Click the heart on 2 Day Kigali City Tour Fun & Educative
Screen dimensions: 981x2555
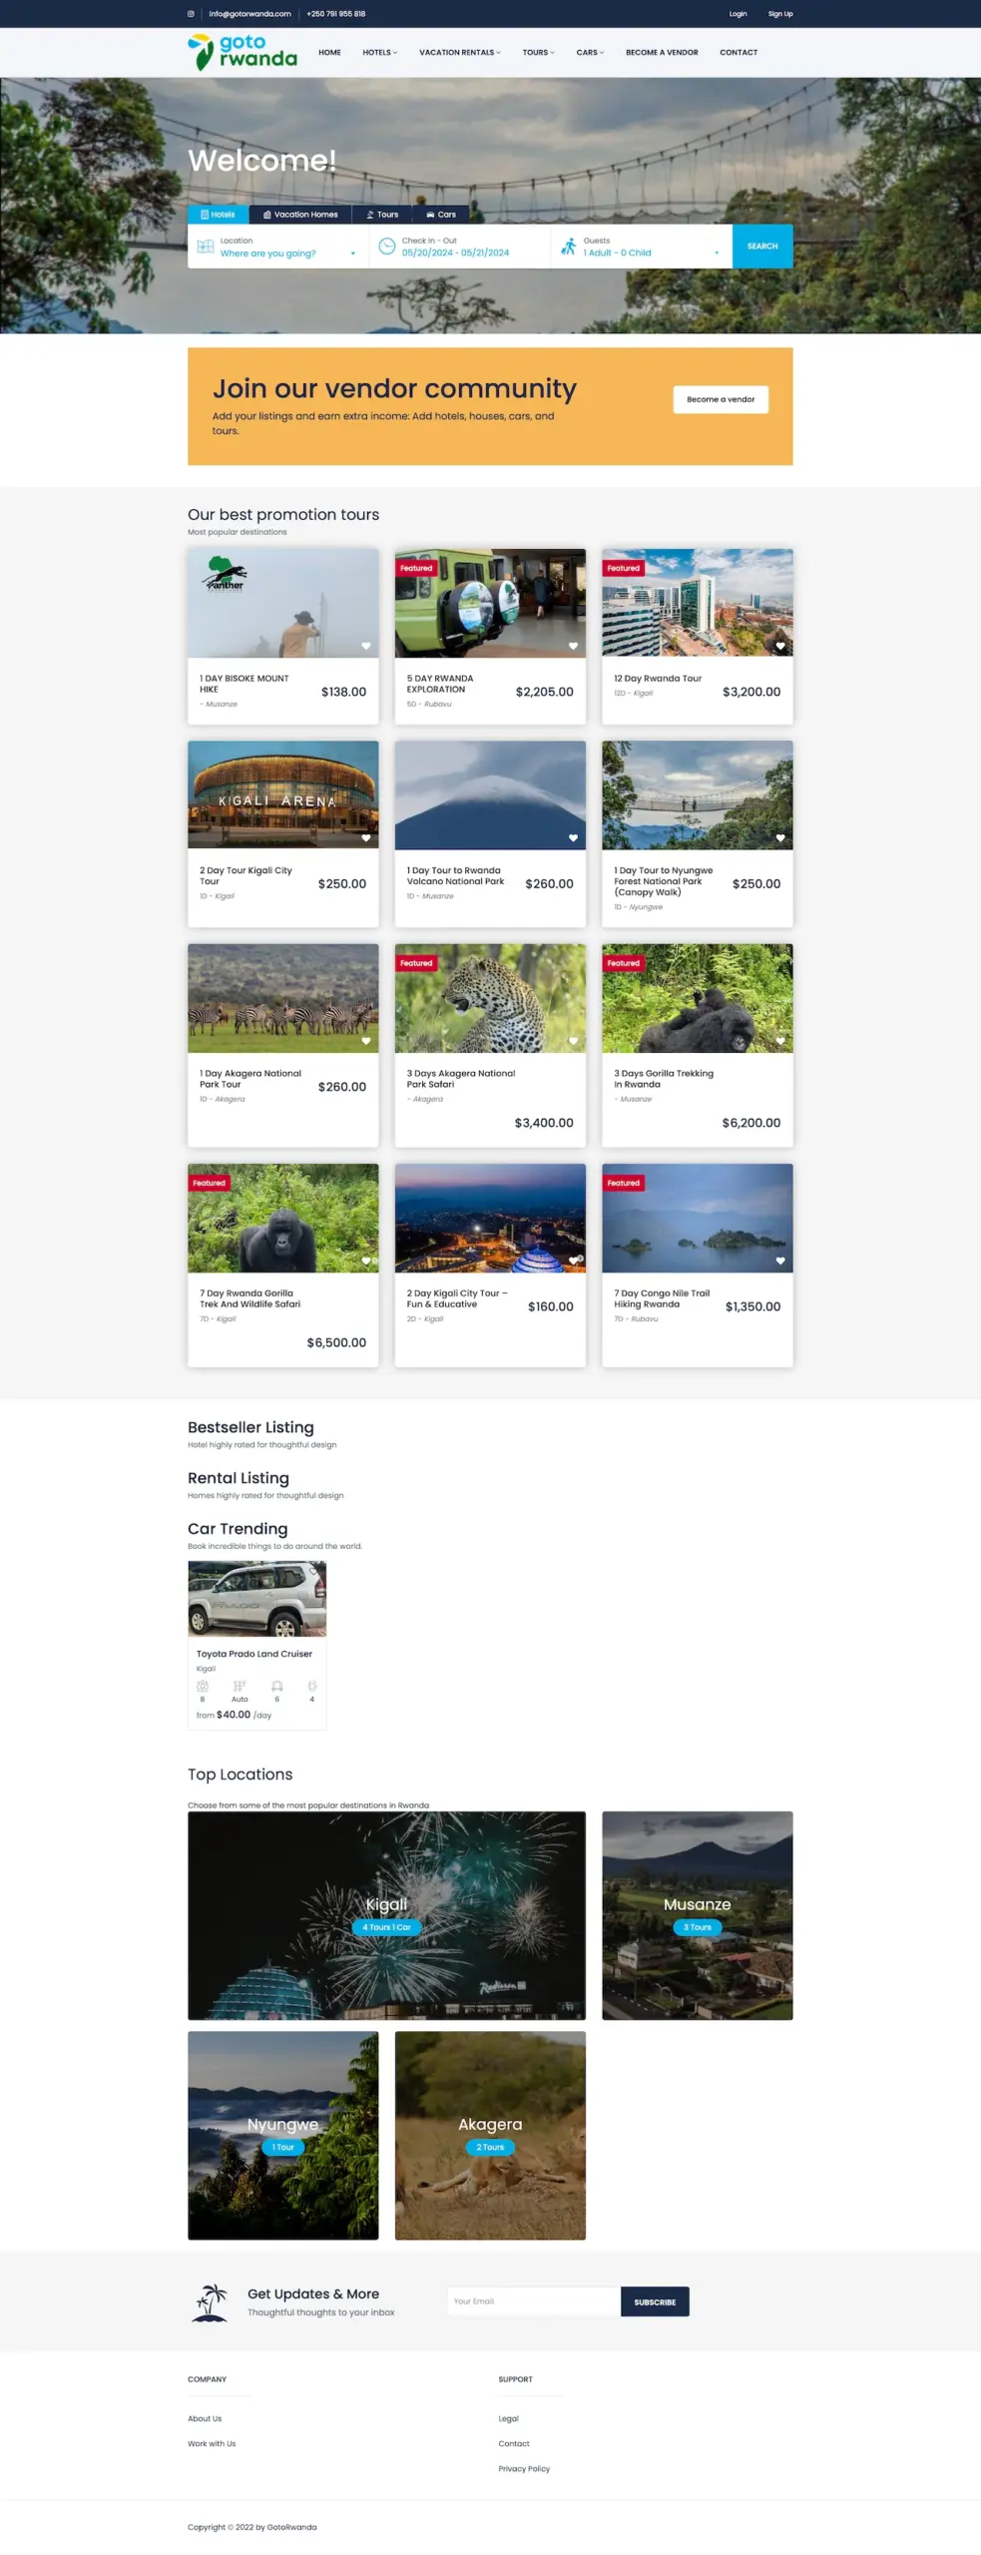574,1261
